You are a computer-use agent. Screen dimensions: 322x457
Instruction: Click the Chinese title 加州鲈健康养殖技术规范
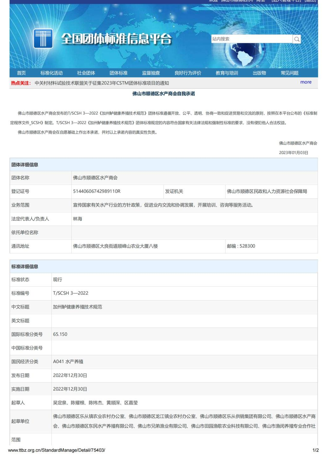pyautogui.click(x=77, y=307)
